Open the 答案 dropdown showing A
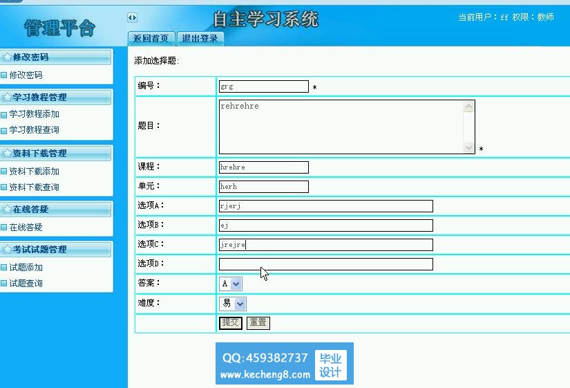This screenshot has width=570, height=388. 231,284
